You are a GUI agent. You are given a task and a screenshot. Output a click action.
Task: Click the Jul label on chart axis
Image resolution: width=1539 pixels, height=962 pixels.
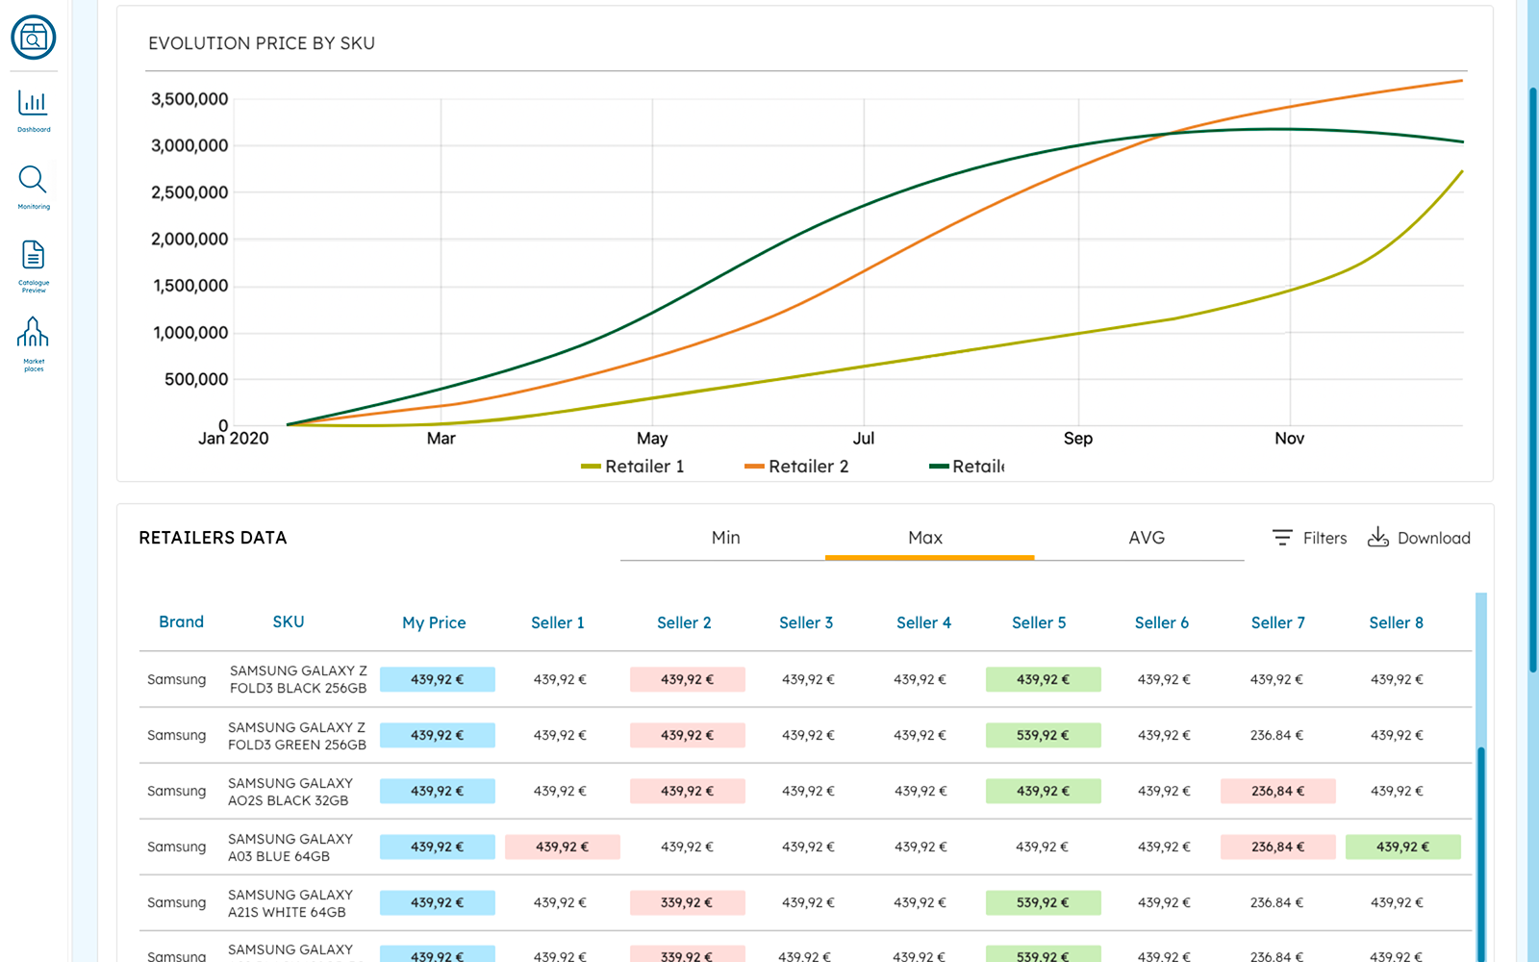coord(864,439)
